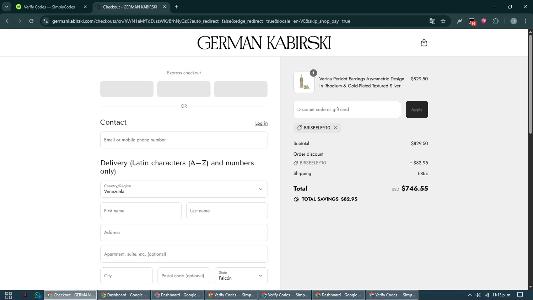The image size is (533, 300).
Task: Click the GERMAN KABIRSKI logo
Action: pos(264,43)
